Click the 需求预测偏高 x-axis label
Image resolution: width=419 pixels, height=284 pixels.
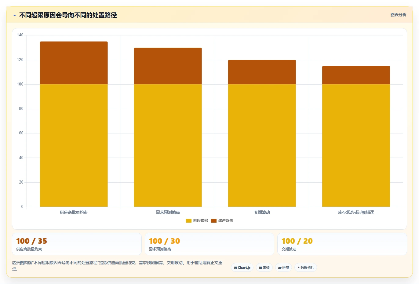(x=168, y=212)
